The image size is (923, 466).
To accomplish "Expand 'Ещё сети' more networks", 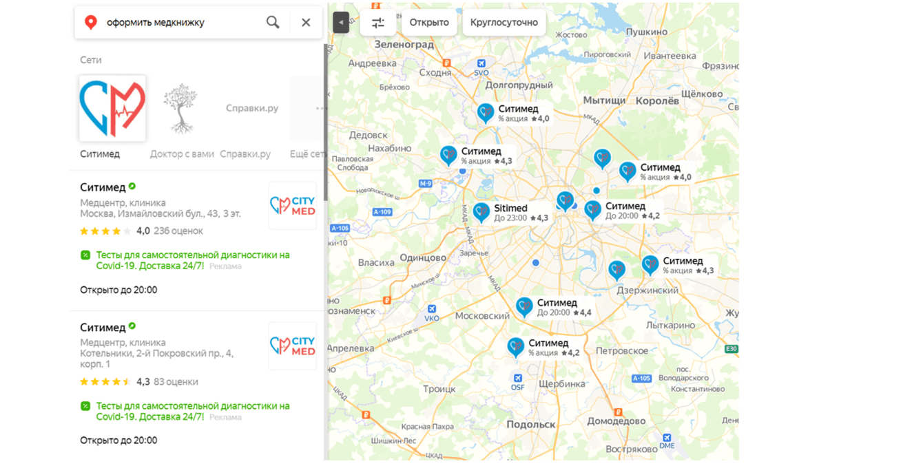I will 307,154.
